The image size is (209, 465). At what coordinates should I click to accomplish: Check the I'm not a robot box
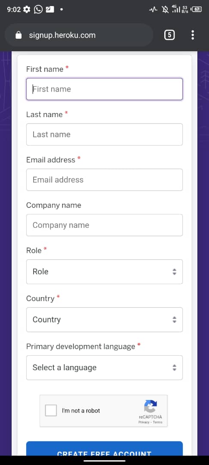coord(51,410)
